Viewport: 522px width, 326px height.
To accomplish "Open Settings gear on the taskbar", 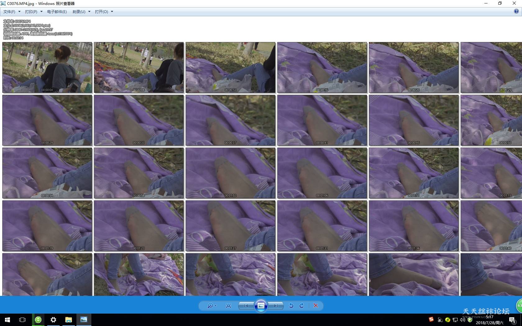I will click(53, 320).
